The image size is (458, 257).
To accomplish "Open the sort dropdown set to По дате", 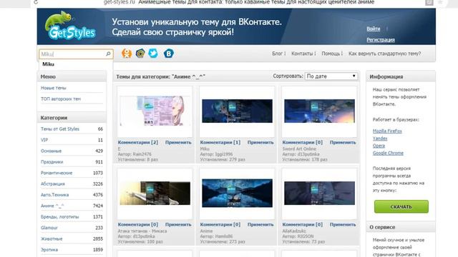I will [331, 76].
